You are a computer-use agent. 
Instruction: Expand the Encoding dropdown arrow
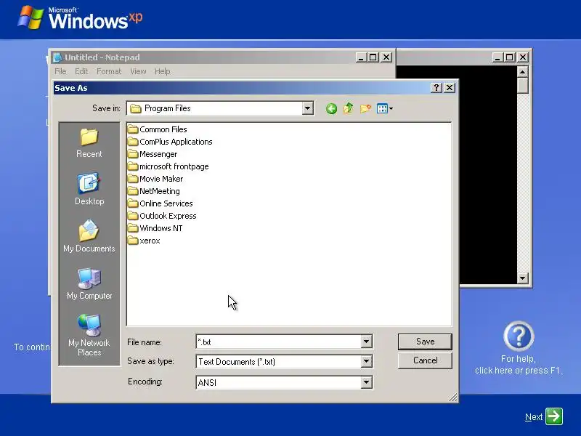tap(366, 382)
